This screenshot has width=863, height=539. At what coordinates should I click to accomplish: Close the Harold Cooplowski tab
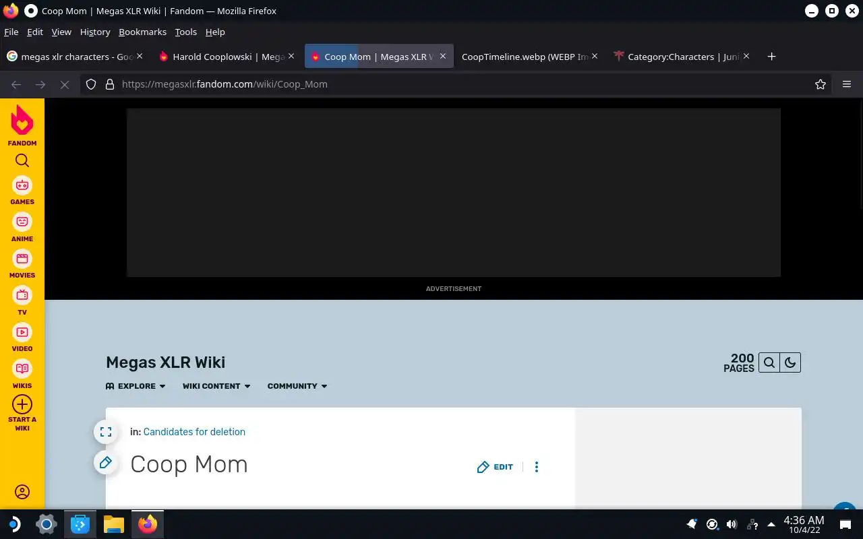pos(291,57)
